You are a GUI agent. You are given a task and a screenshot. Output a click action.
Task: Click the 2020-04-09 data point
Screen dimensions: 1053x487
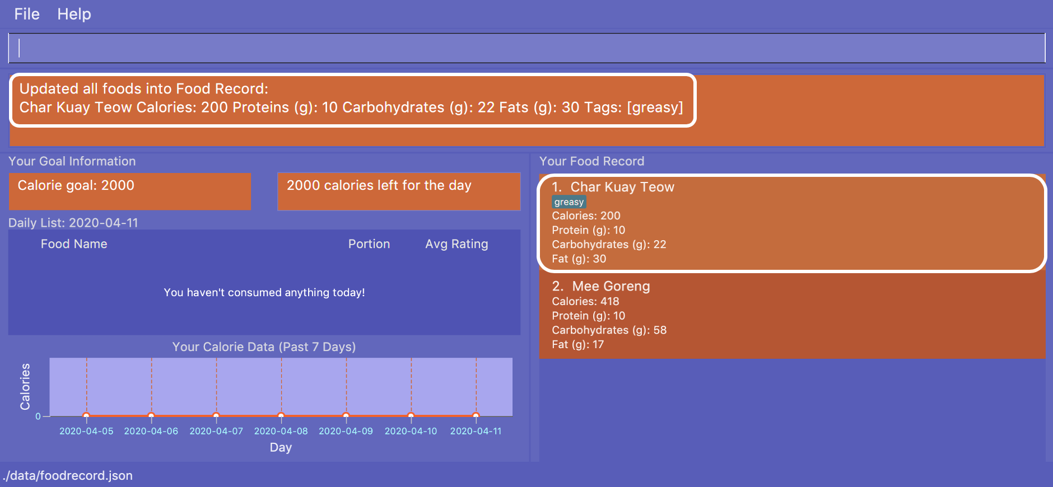346,415
